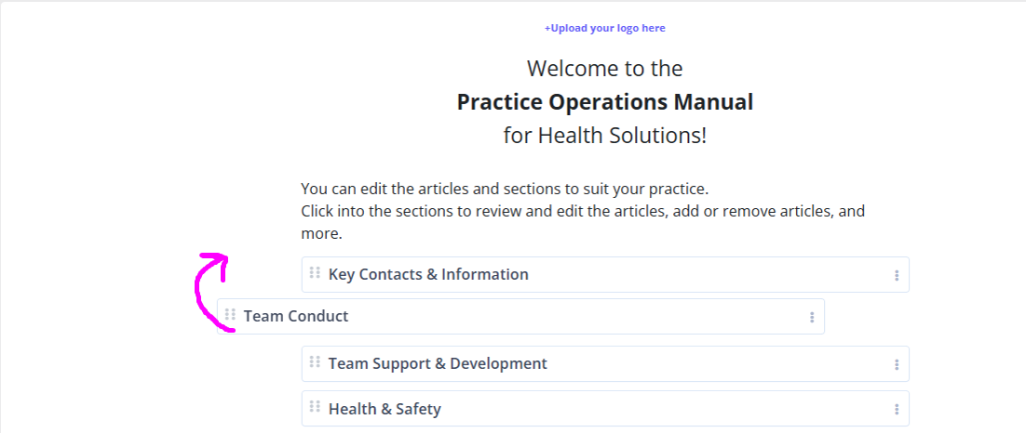Select the Health & Safety drag handle
The height and width of the screenshot is (433, 1026).
pos(314,407)
